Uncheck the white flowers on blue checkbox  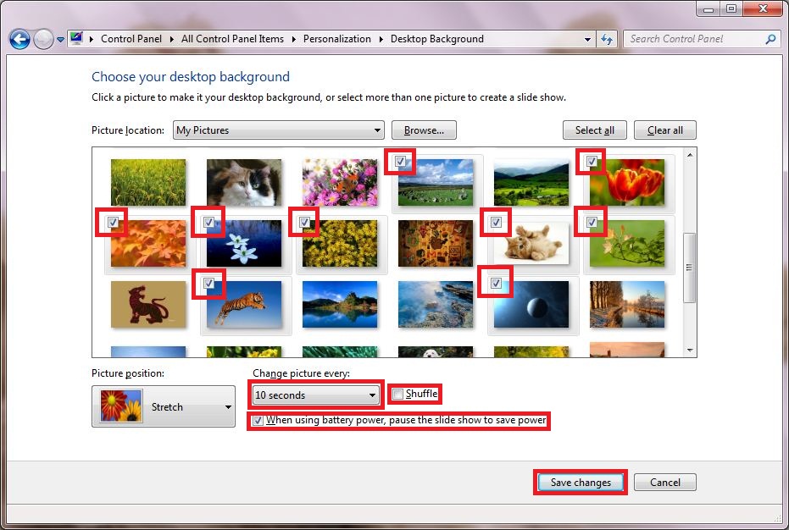[x=208, y=222]
